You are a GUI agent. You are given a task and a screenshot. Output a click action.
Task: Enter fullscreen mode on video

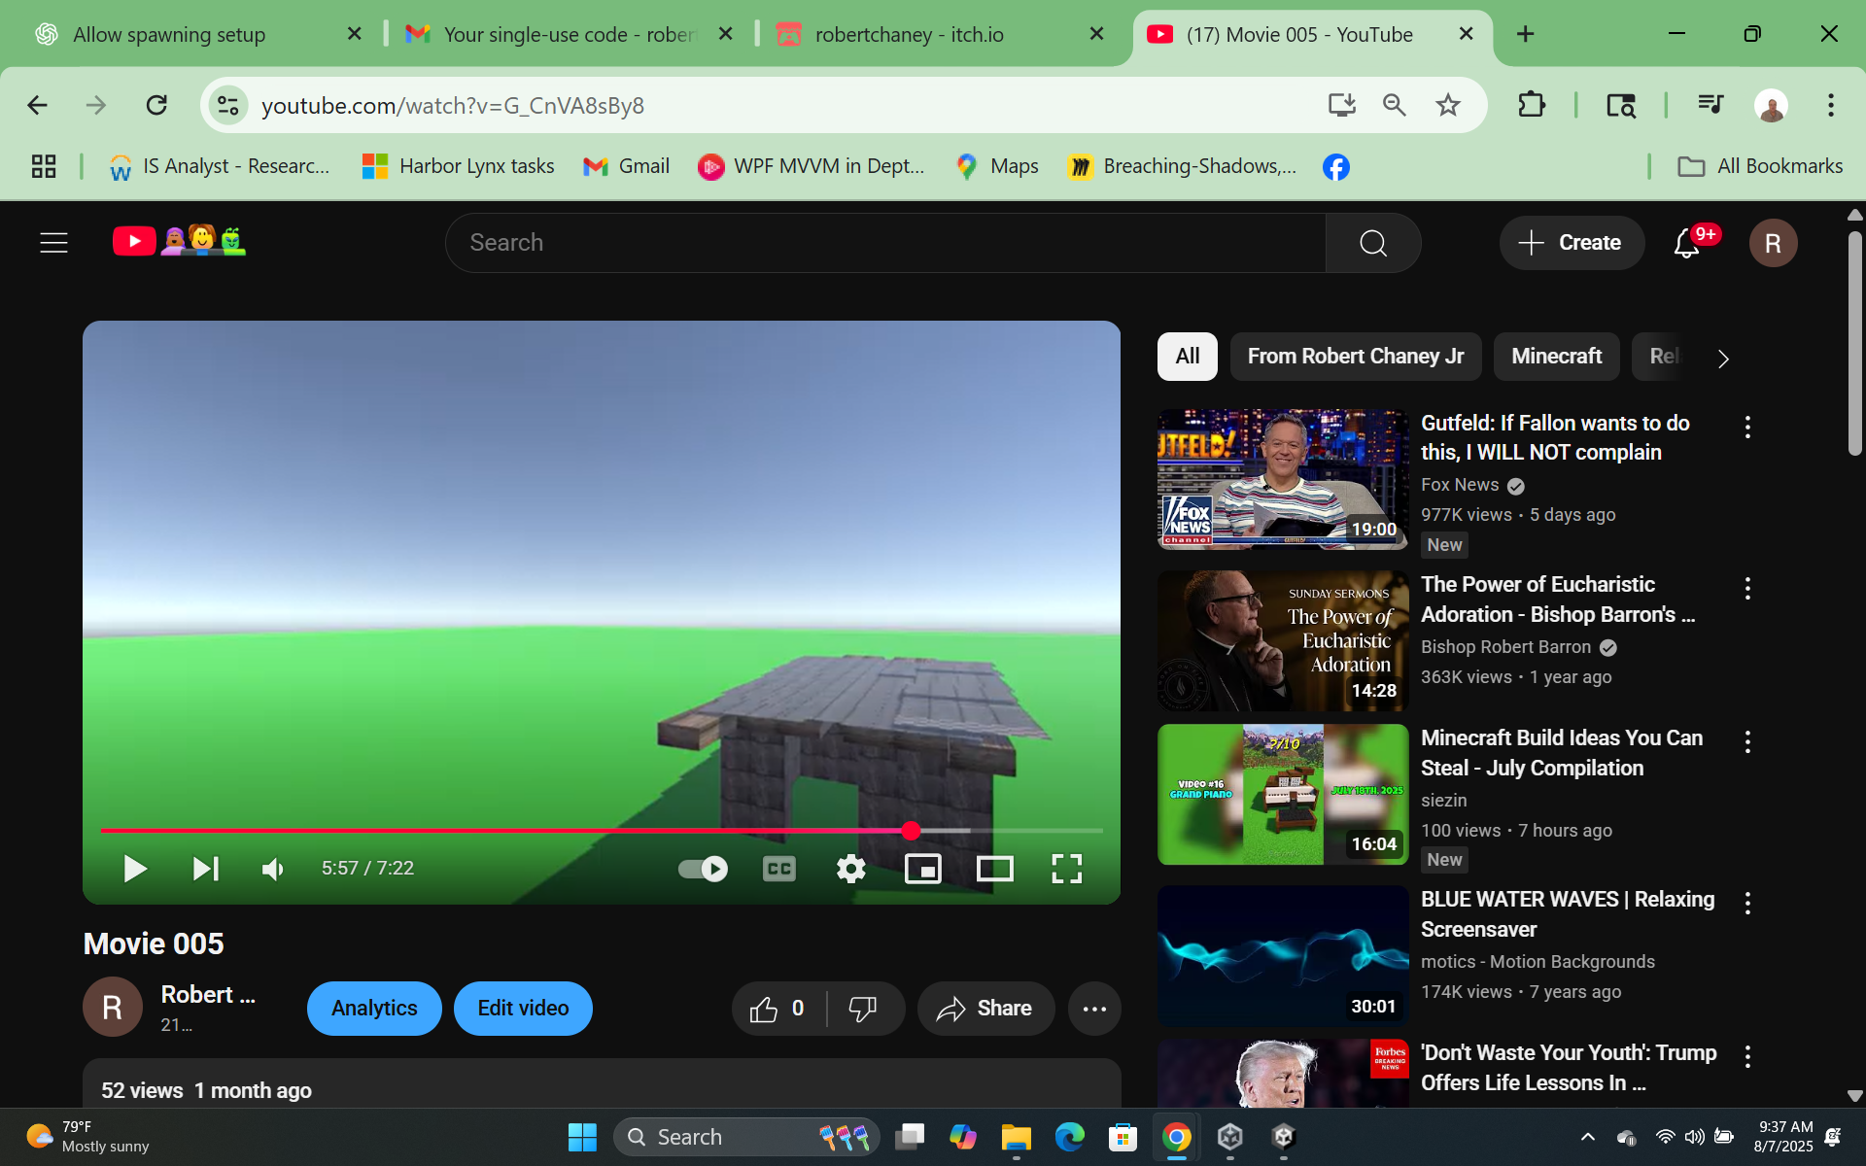coord(1066,868)
